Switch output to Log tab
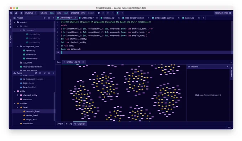Image resolution: width=242 pixels, height=141 pixels. point(69,124)
